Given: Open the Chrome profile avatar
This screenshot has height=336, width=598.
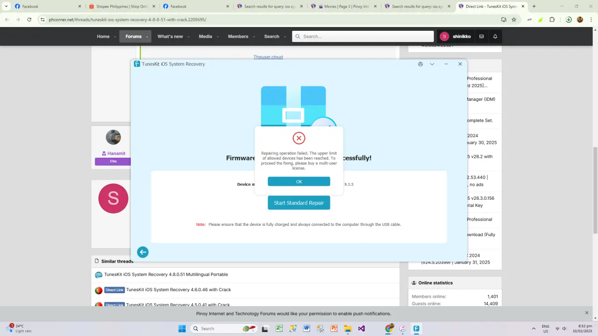Looking at the screenshot, I should [x=580, y=20].
